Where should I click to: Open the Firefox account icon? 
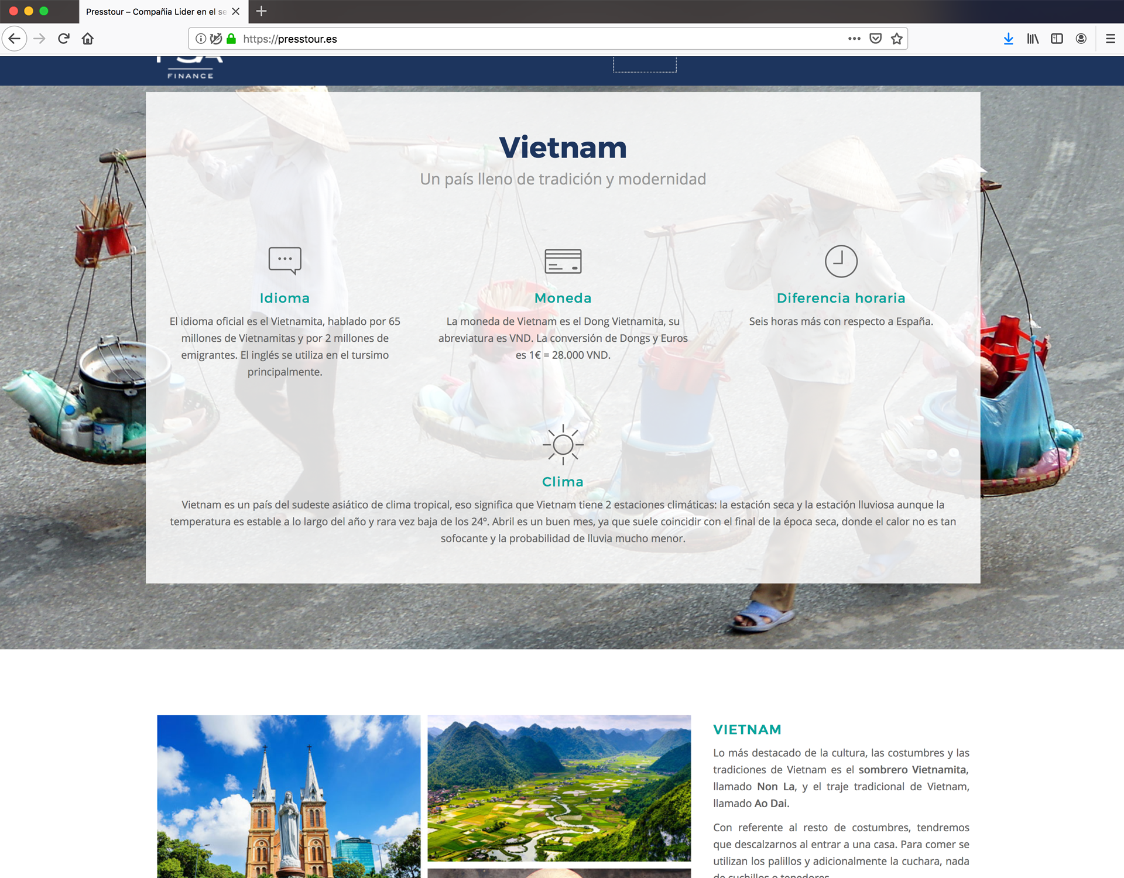point(1081,39)
